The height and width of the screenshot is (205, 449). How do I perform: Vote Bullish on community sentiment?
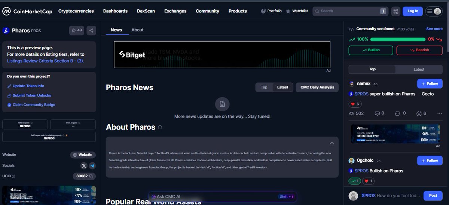click(371, 50)
